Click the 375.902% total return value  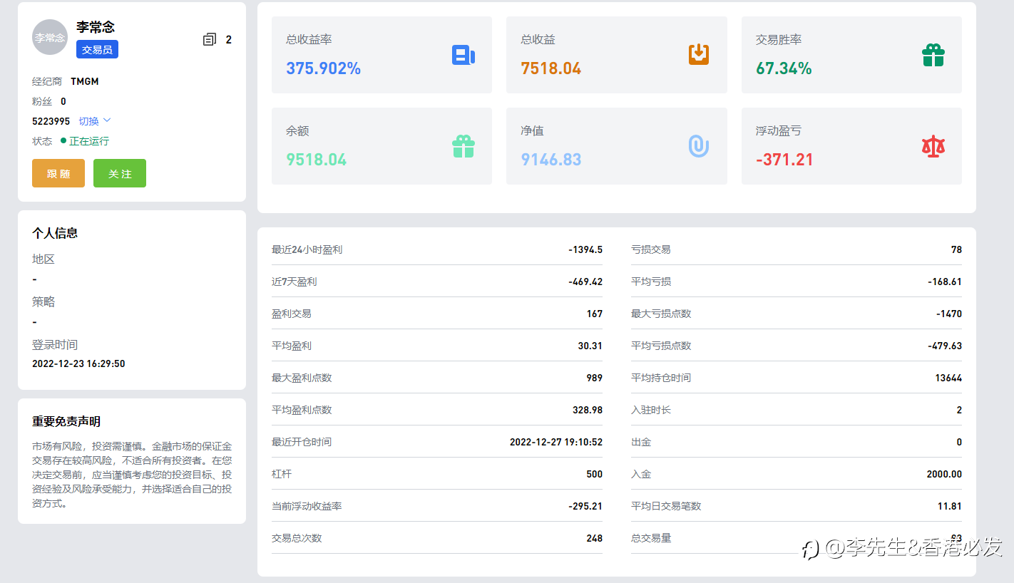pos(324,68)
